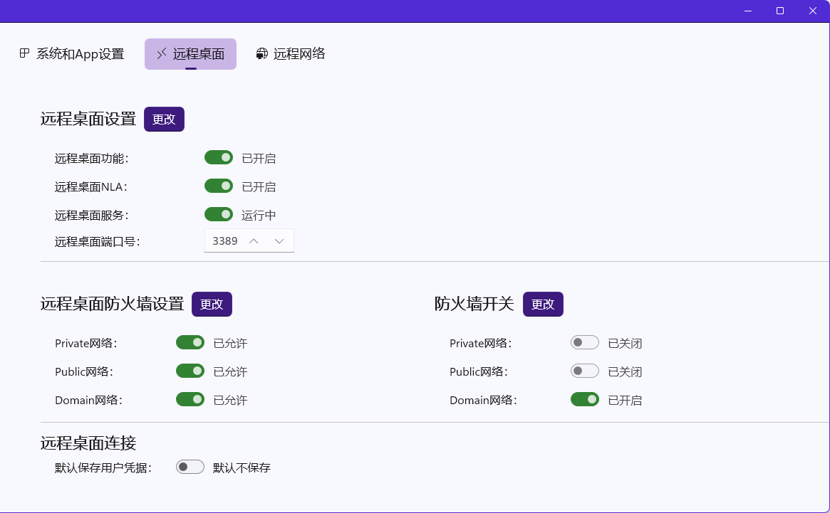830x513 pixels.
Task: Toggle remote desktop firewall Public网络 switch
Action: (x=190, y=371)
